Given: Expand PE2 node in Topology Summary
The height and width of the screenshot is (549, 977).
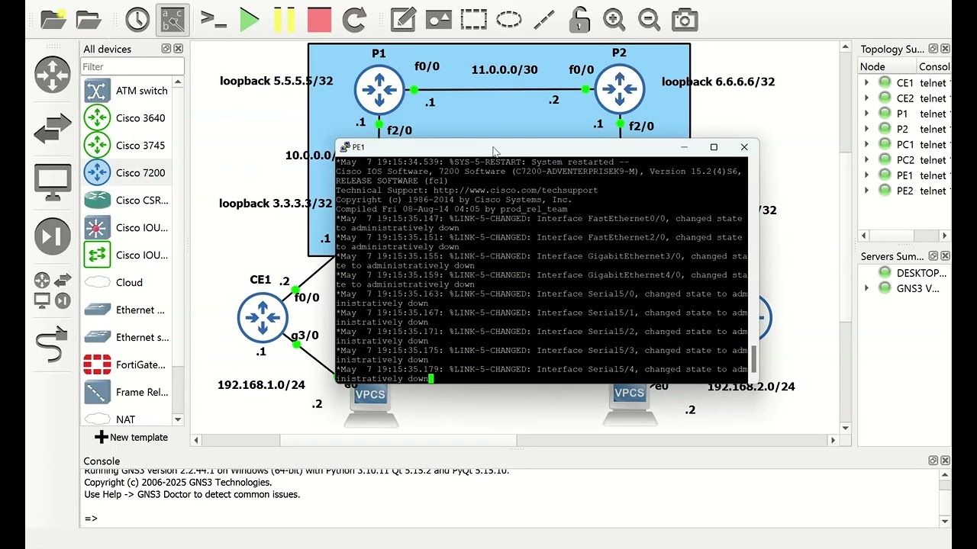Looking at the screenshot, I should coord(866,191).
